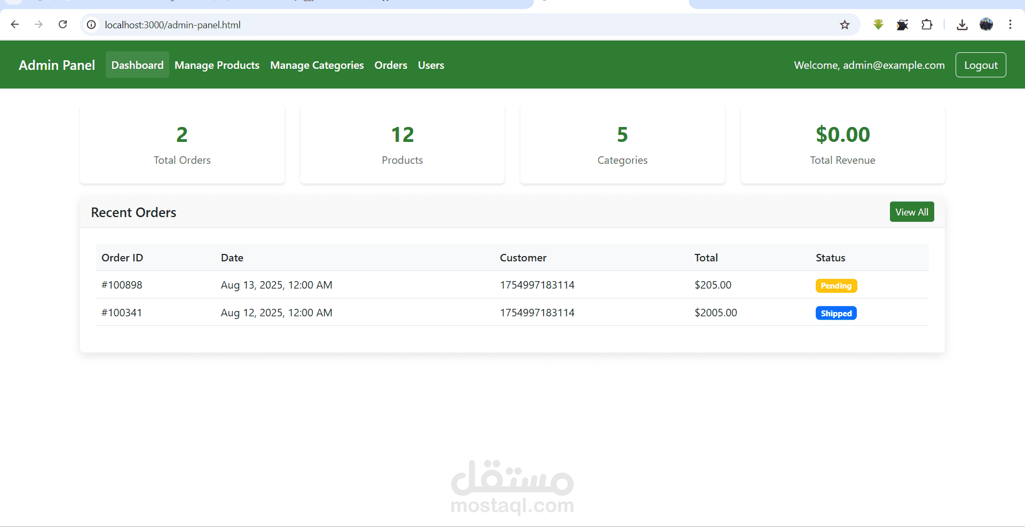
Task: Click the $205.00 total cell
Action: coord(713,285)
